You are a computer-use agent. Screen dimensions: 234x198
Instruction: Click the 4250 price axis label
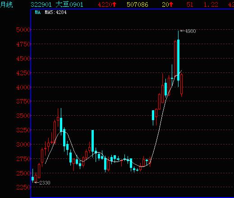pos(23,73)
